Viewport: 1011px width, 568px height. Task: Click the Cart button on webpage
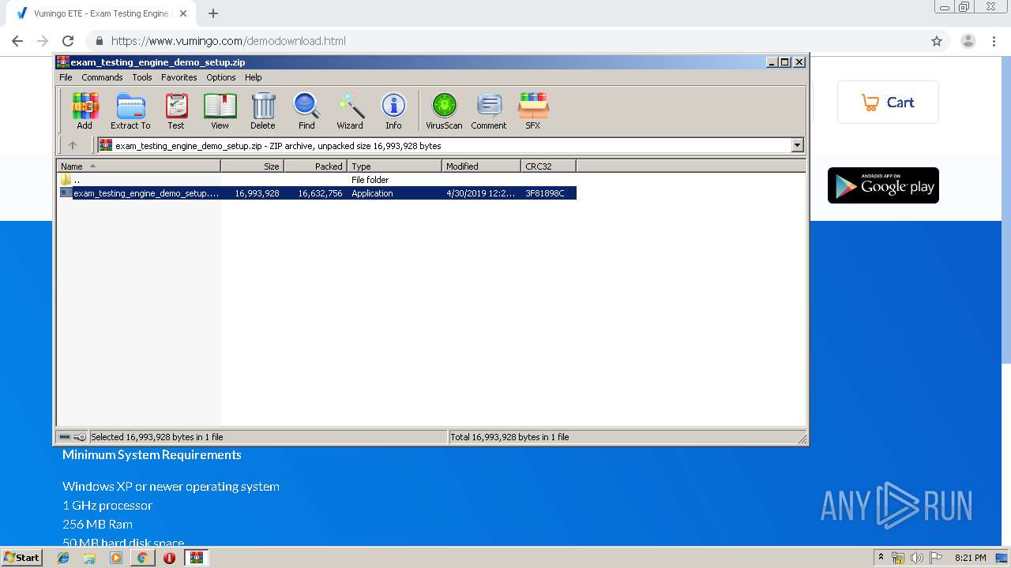tap(888, 103)
